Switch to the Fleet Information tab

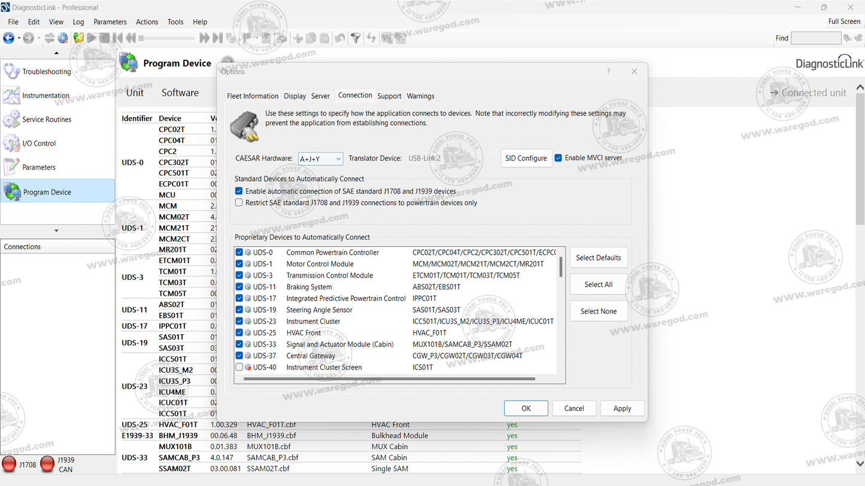click(x=253, y=96)
